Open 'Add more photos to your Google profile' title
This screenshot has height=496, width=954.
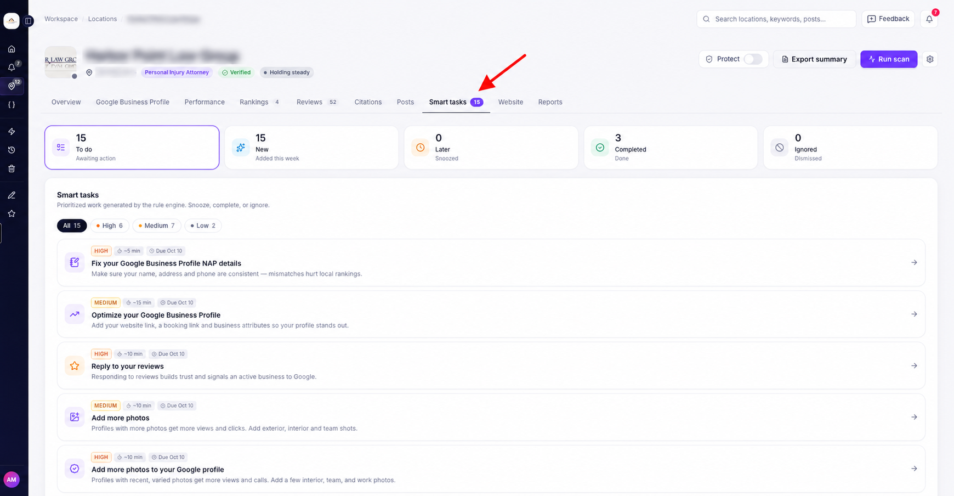pyautogui.click(x=158, y=469)
